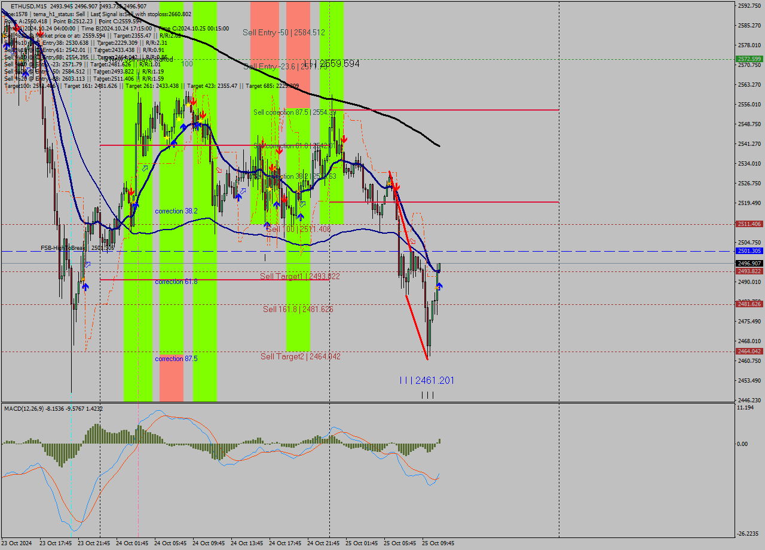This screenshot has width=765, height=550.
Task: Click the blue 'correction 38.2' label
Action: pos(176,211)
